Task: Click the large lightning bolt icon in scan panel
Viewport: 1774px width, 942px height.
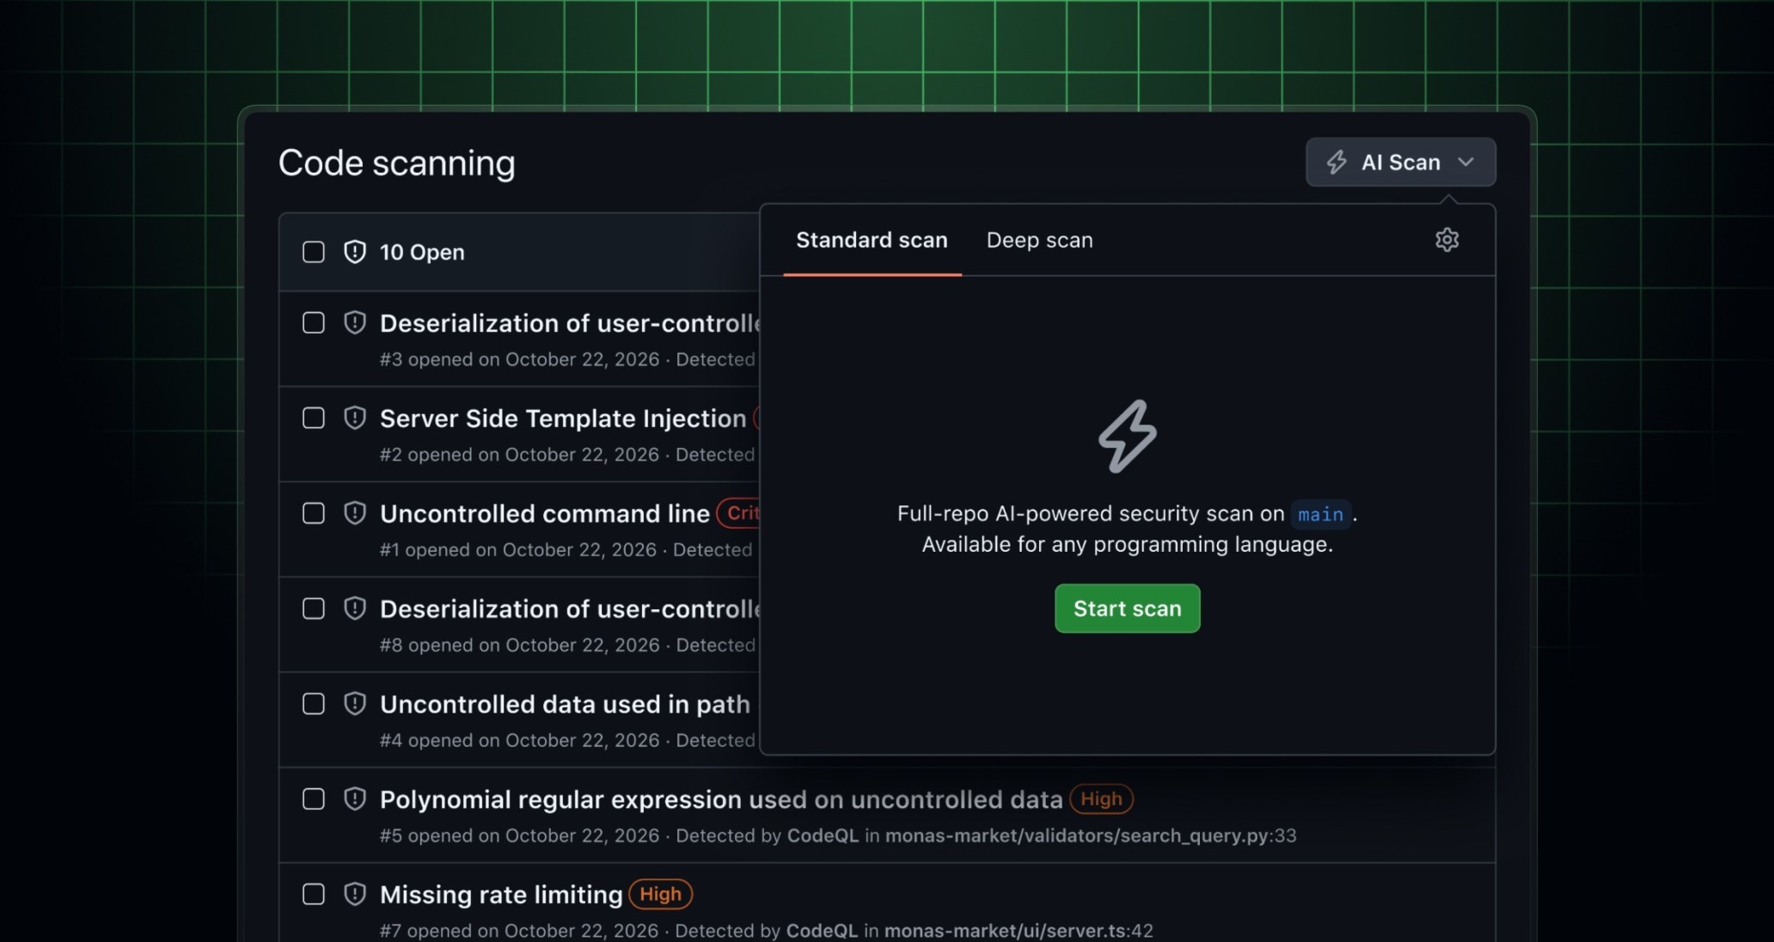Action: click(x=1128, y=436)
